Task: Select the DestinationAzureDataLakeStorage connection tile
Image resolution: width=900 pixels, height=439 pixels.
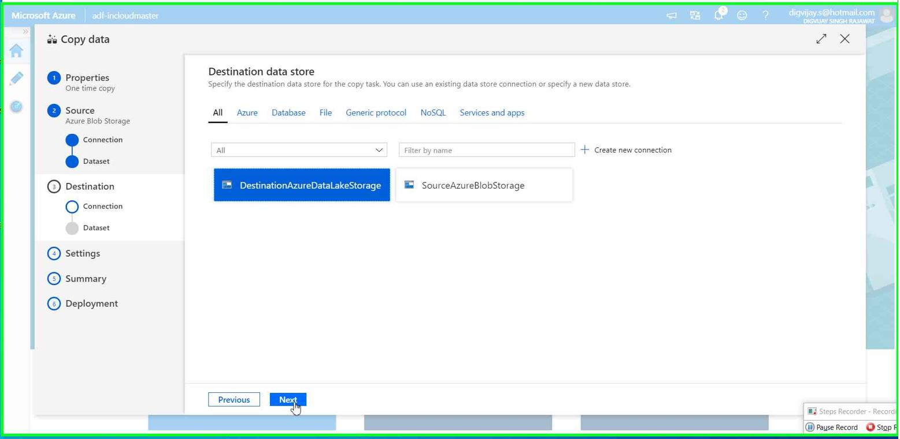Action: [302, 185]
